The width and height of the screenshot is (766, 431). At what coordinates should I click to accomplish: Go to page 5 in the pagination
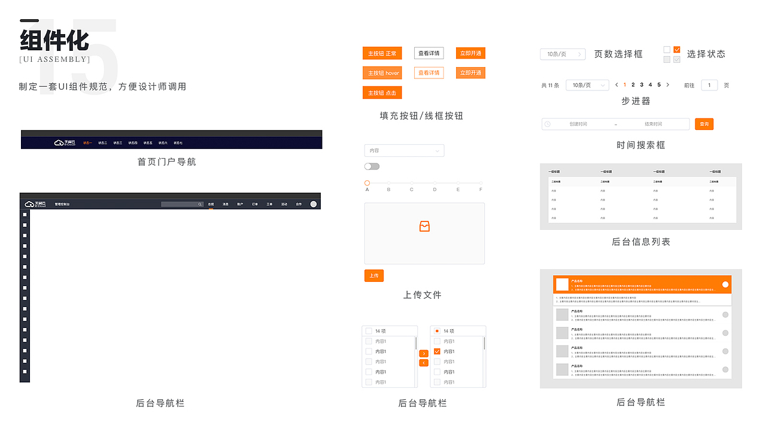tap(659, 85)
